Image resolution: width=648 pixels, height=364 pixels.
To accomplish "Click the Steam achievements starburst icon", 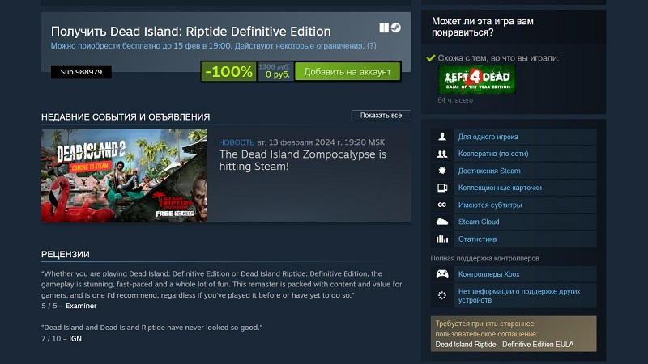I will tap(441, 171).
